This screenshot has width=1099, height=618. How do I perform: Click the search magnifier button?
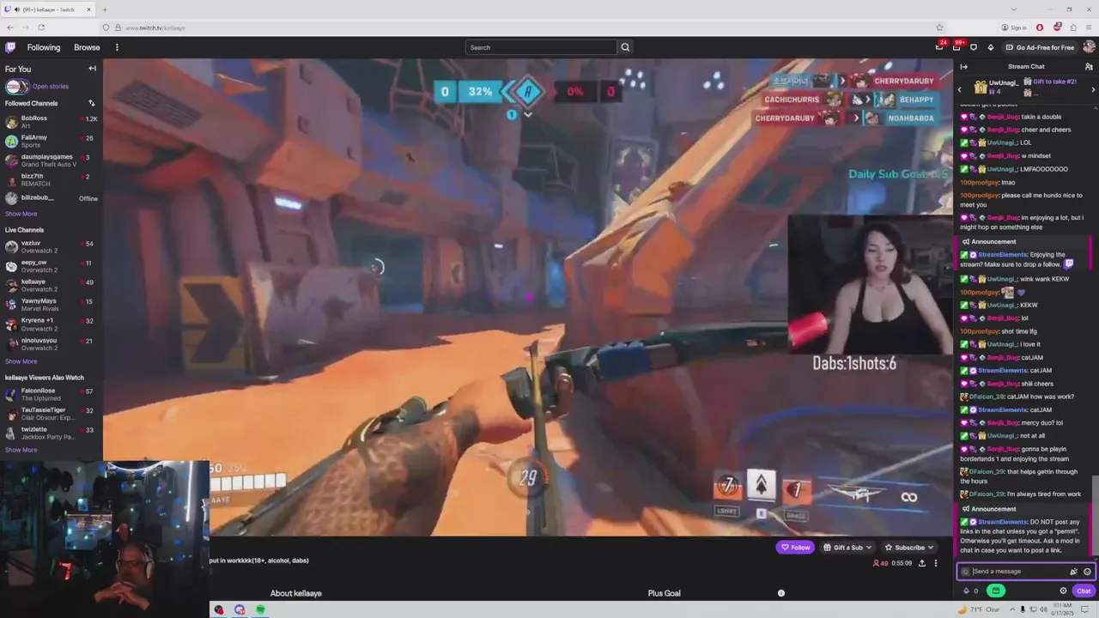point(625,47)
